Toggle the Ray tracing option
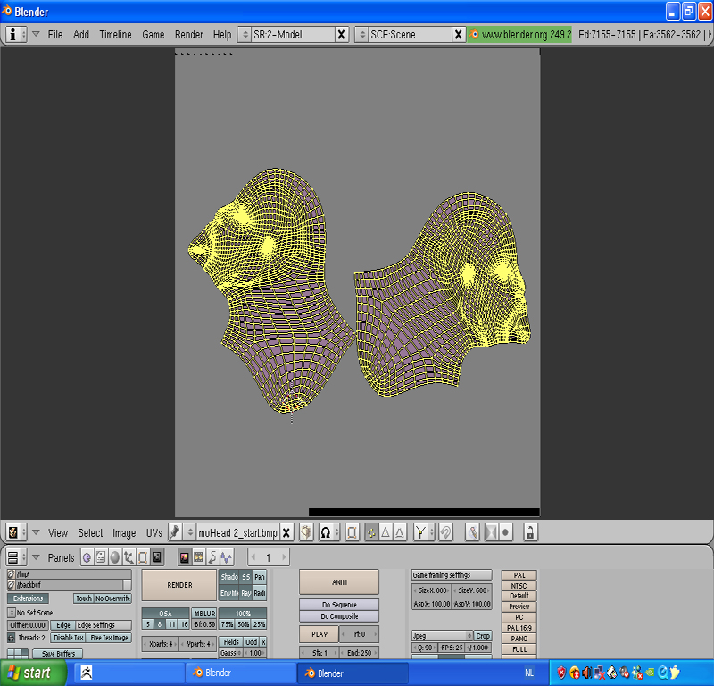The image size is (714, 686). pos(246,593)
